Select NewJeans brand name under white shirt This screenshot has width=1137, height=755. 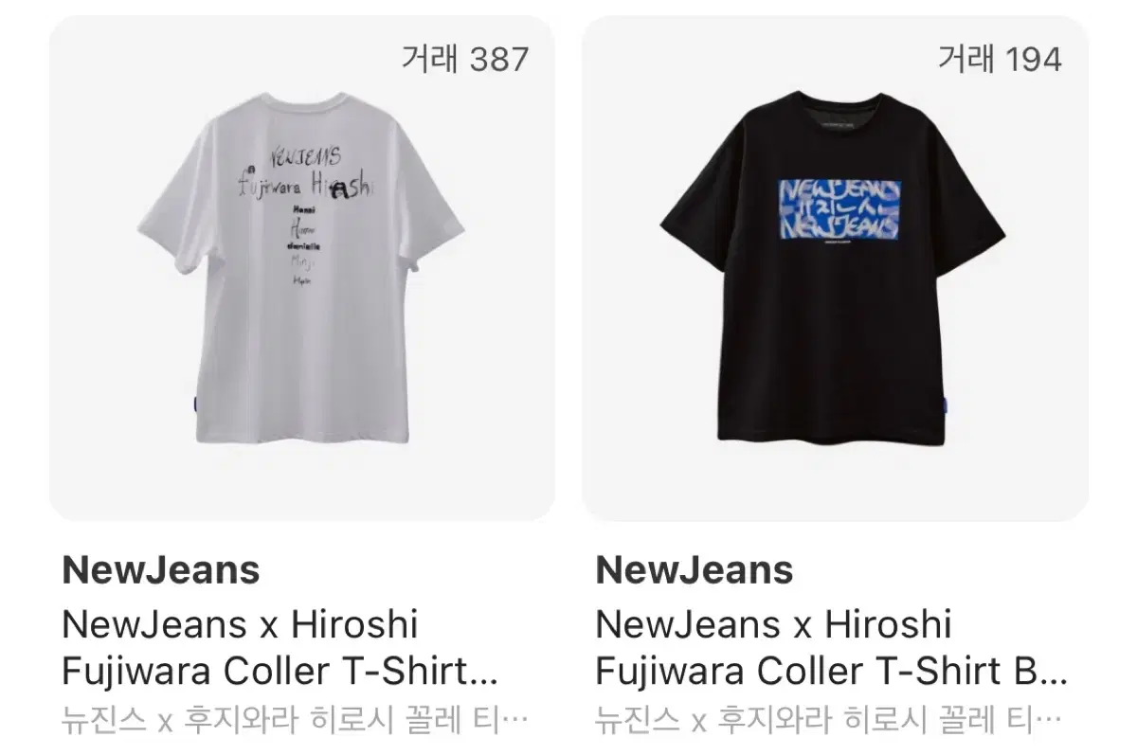tap(160, 570)
